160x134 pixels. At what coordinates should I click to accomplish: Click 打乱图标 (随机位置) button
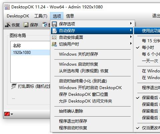click(x=31, y=86)
